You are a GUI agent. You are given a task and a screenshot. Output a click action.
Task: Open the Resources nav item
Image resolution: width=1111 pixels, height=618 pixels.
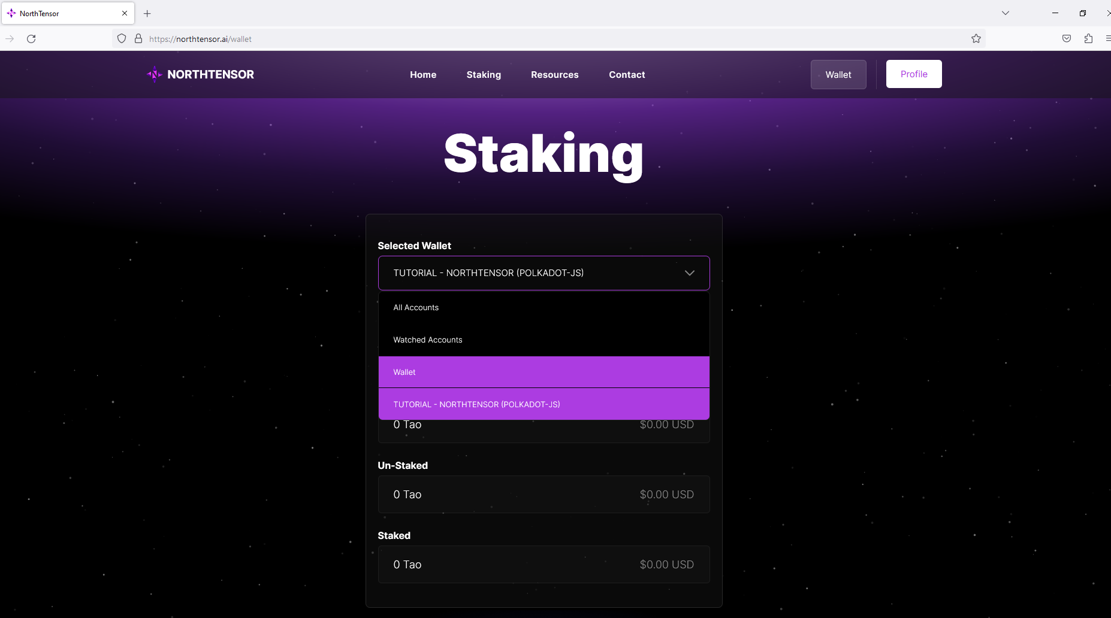click(x=555, y=75)
